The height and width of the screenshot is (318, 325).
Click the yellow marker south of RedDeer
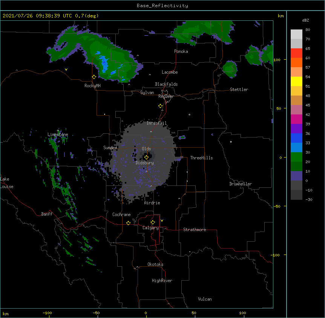[x=161, y=106]
